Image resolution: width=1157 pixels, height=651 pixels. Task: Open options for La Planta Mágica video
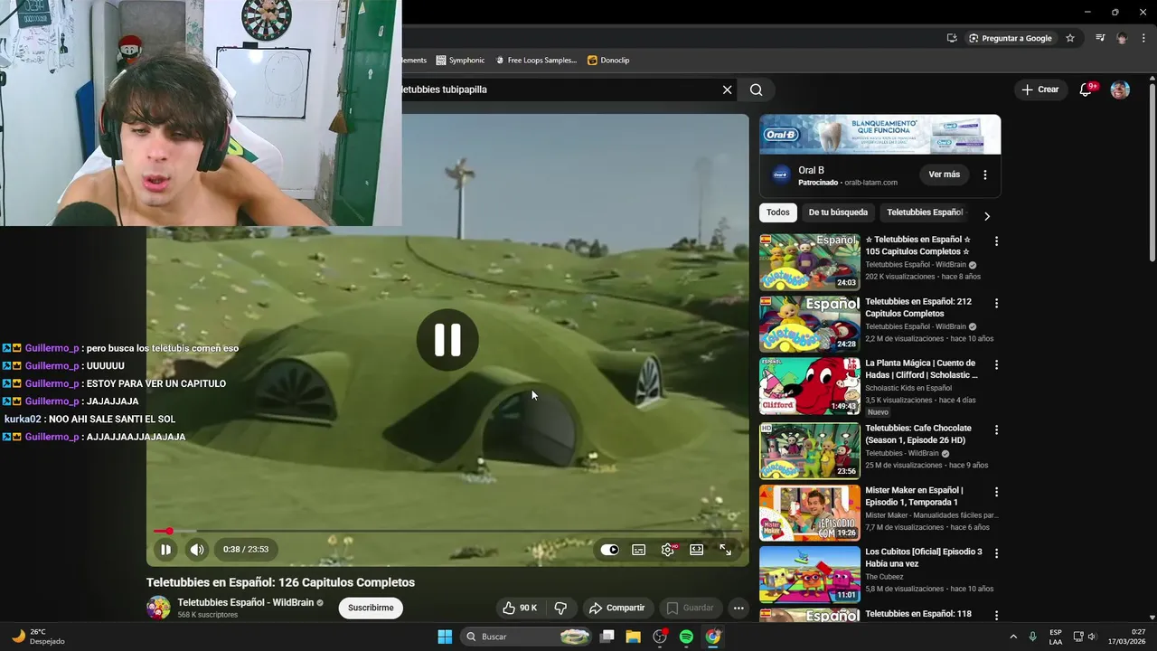(997, 364)
